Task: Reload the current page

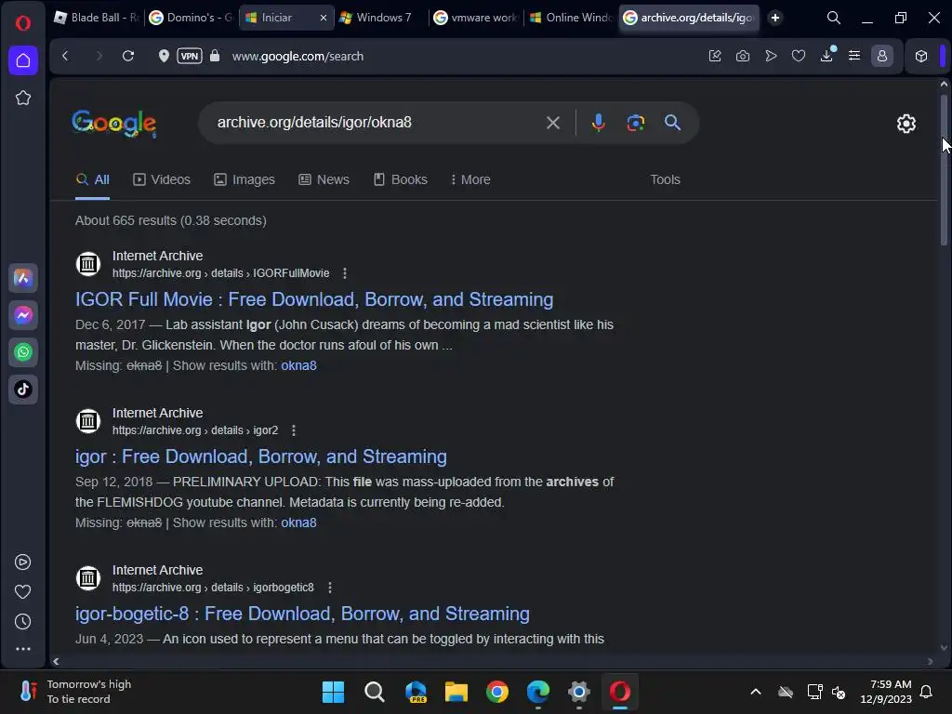Action: 128,56
